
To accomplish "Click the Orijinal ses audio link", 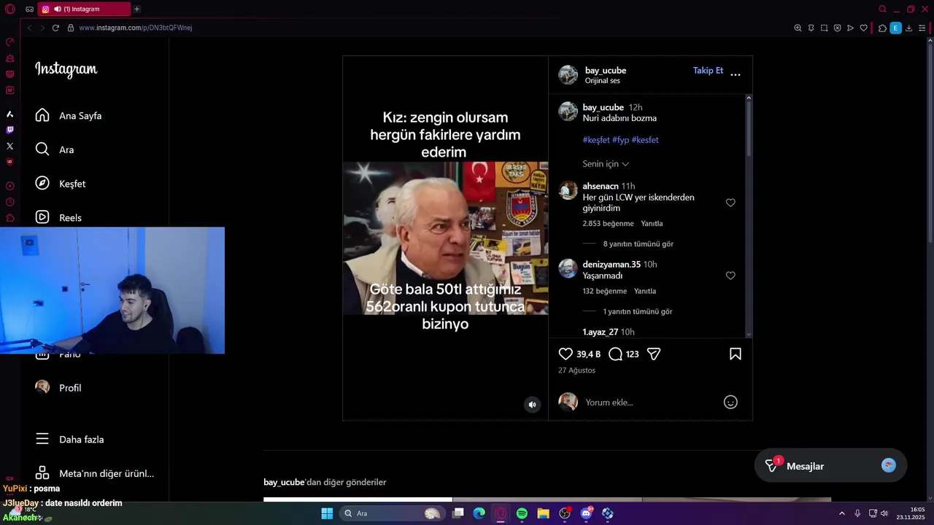I will click(x=602, y=81).
